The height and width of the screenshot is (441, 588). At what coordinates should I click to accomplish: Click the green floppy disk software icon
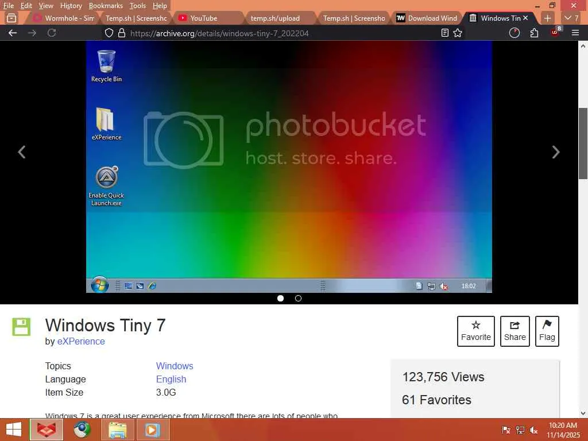(21, 327)
